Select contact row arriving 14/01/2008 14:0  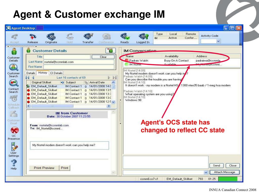(69, 86)
